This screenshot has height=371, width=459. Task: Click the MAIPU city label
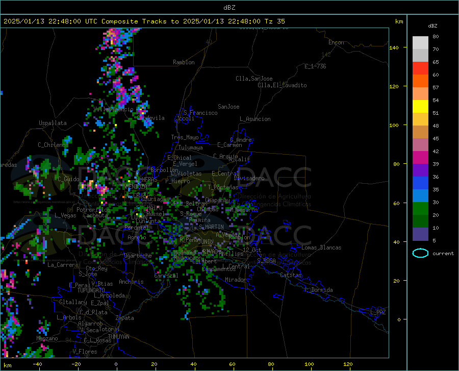coord(155,208)
